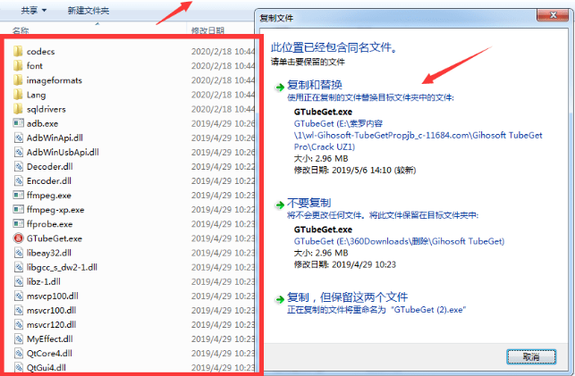The width and height of the screenshot is (575, 376).
Task: Select the GTubeGet.exe file name in list
Action: [x=55, y=238]
